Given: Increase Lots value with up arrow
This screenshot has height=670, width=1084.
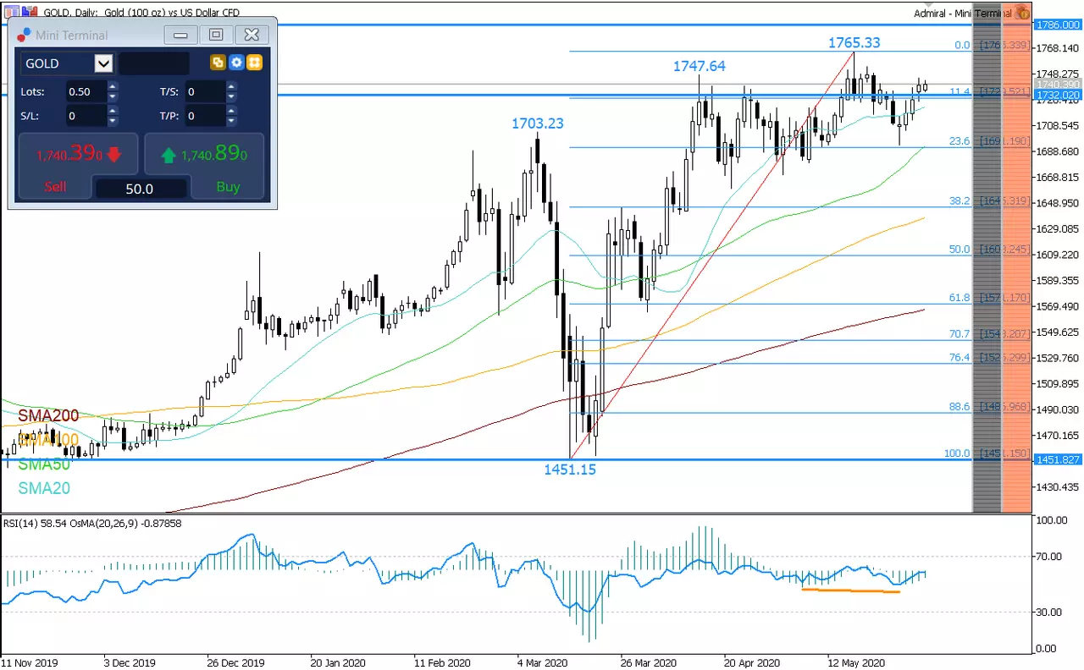Looking at the screenshot, I should 113,86.
